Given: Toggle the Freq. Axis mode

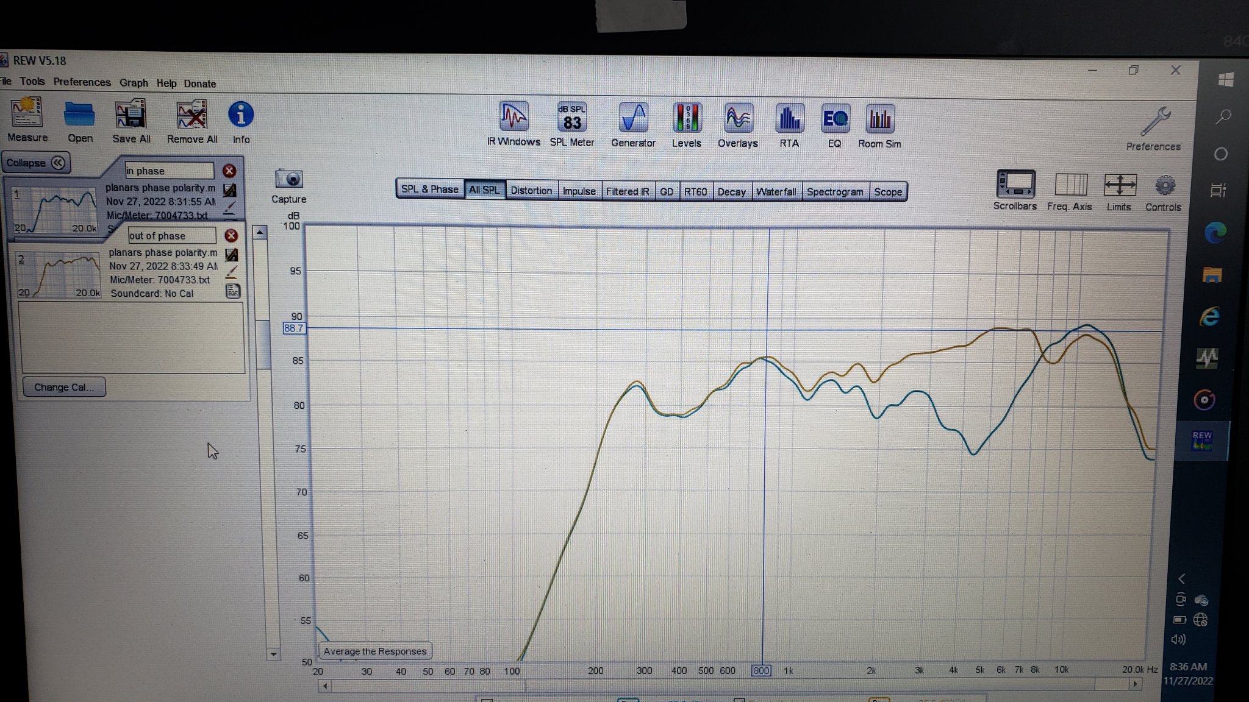Looking at the screenshot, I should tap(1070, 191).
